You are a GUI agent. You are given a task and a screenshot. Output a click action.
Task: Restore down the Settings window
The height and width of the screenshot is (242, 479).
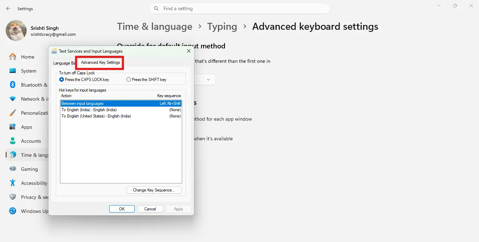pos(455,6)
